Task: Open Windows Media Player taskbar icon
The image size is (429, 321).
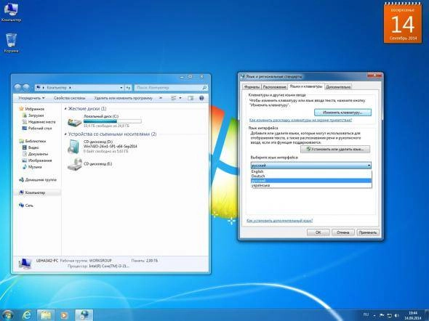Action: pyautogui.click(x=64, y=315)
